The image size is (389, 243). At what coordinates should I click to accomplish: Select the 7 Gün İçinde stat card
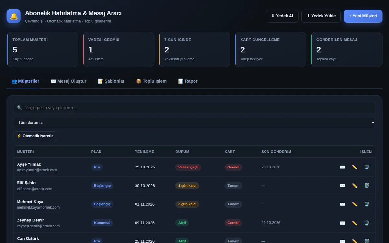(x=194, y=50)
